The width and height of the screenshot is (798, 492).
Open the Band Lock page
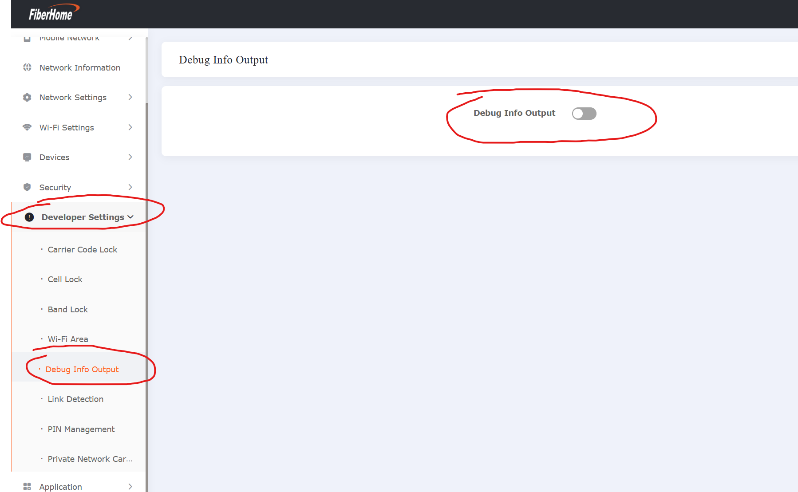(x=67, y=309)
